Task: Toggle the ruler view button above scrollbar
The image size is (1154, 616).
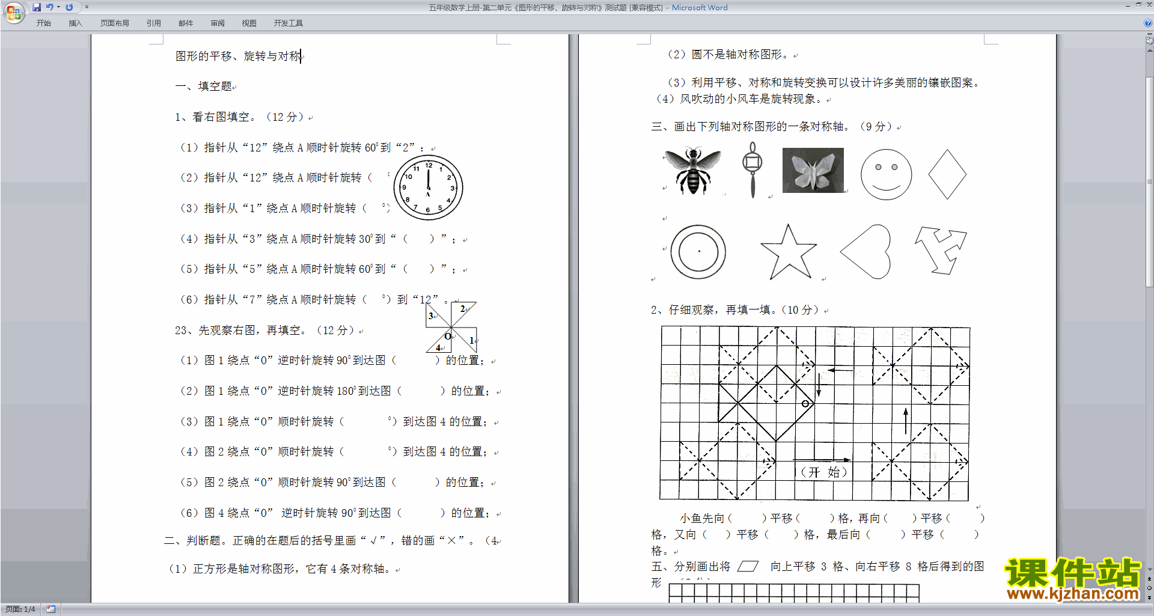Action: (x=1150, y=41)
